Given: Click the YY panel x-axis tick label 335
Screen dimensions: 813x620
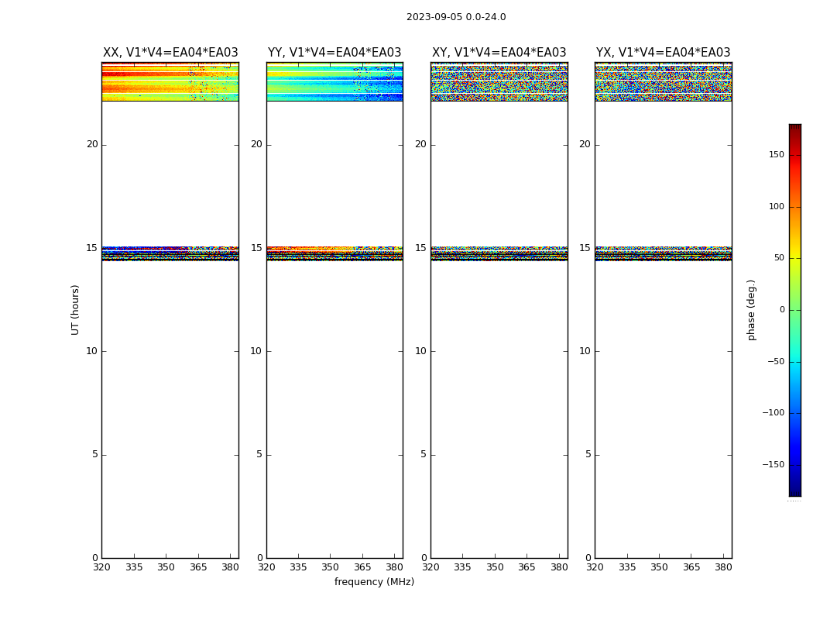Looking at the screenshot, I should [299, 567].
